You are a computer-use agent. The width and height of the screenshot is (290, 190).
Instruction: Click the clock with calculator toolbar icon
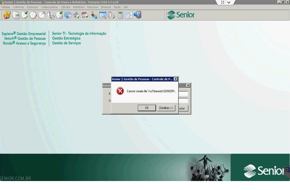16,15
